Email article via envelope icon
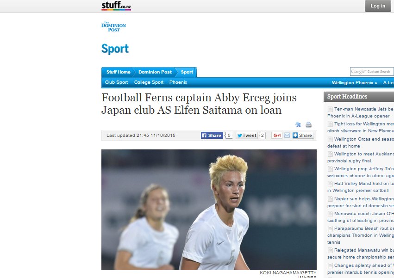 (x=287, y=136)
